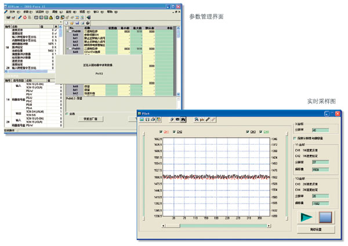
Task: Open the 文件 menu
Action: click(x=13, y=11)
